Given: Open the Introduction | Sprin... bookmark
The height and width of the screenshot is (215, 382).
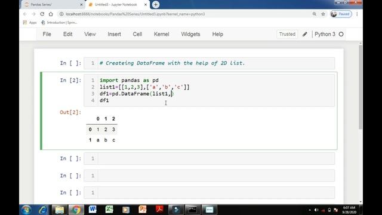Looking at the screenshot, I should tap(59, 23).
